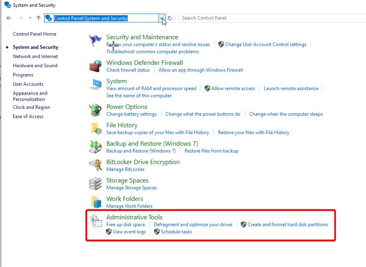The width and height of the screenshot is (366, 267).
Task: Click the Windows Defender Firewall brick wall icon
Action: coord(95,66)
